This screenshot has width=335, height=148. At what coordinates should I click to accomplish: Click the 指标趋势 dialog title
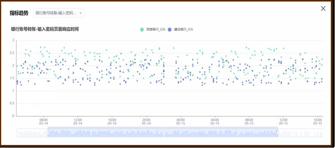(19, 13)
